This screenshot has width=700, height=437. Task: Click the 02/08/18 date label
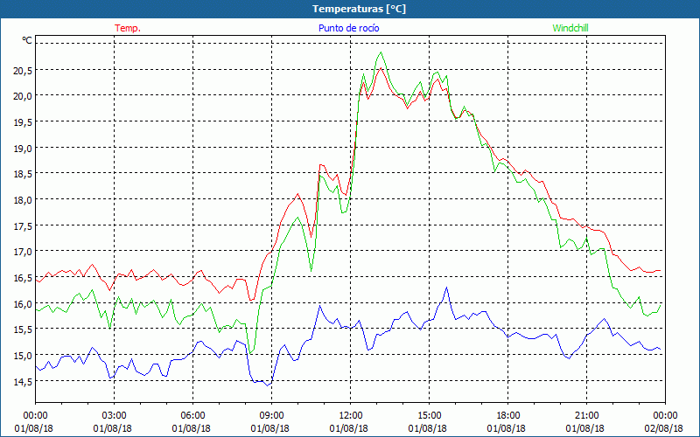664,428
